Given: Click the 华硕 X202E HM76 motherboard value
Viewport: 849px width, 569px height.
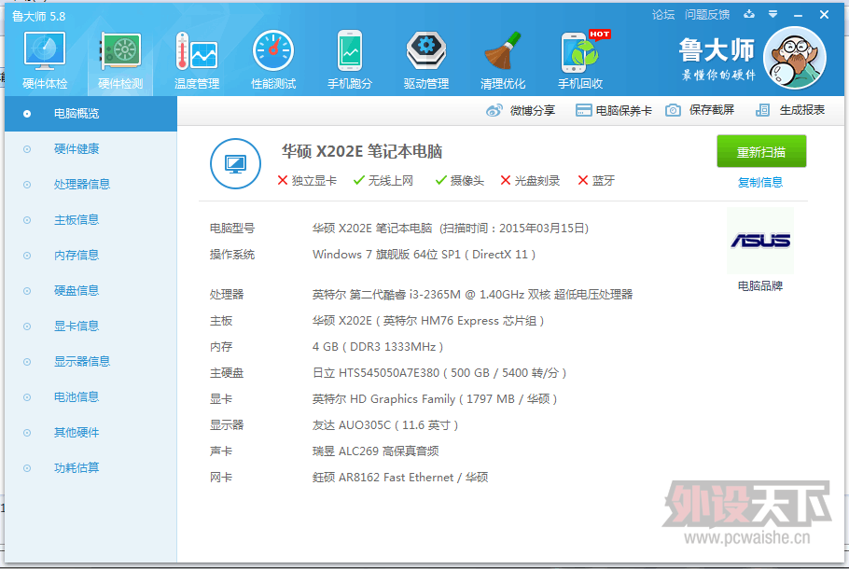Looking at the screenshot, I should pos(427,321).
